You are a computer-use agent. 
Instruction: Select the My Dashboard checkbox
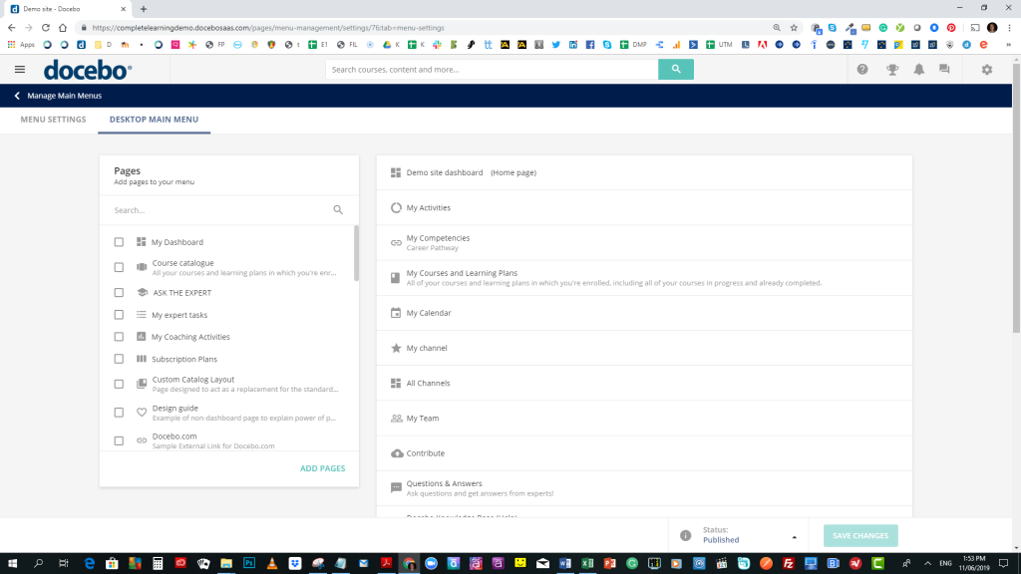point(119,241)
